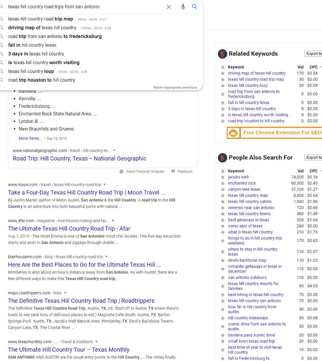Click the robot icon in orange banner
Image resolution: width=322 pixels, height=361 pixels.
[x=233, y=133]
